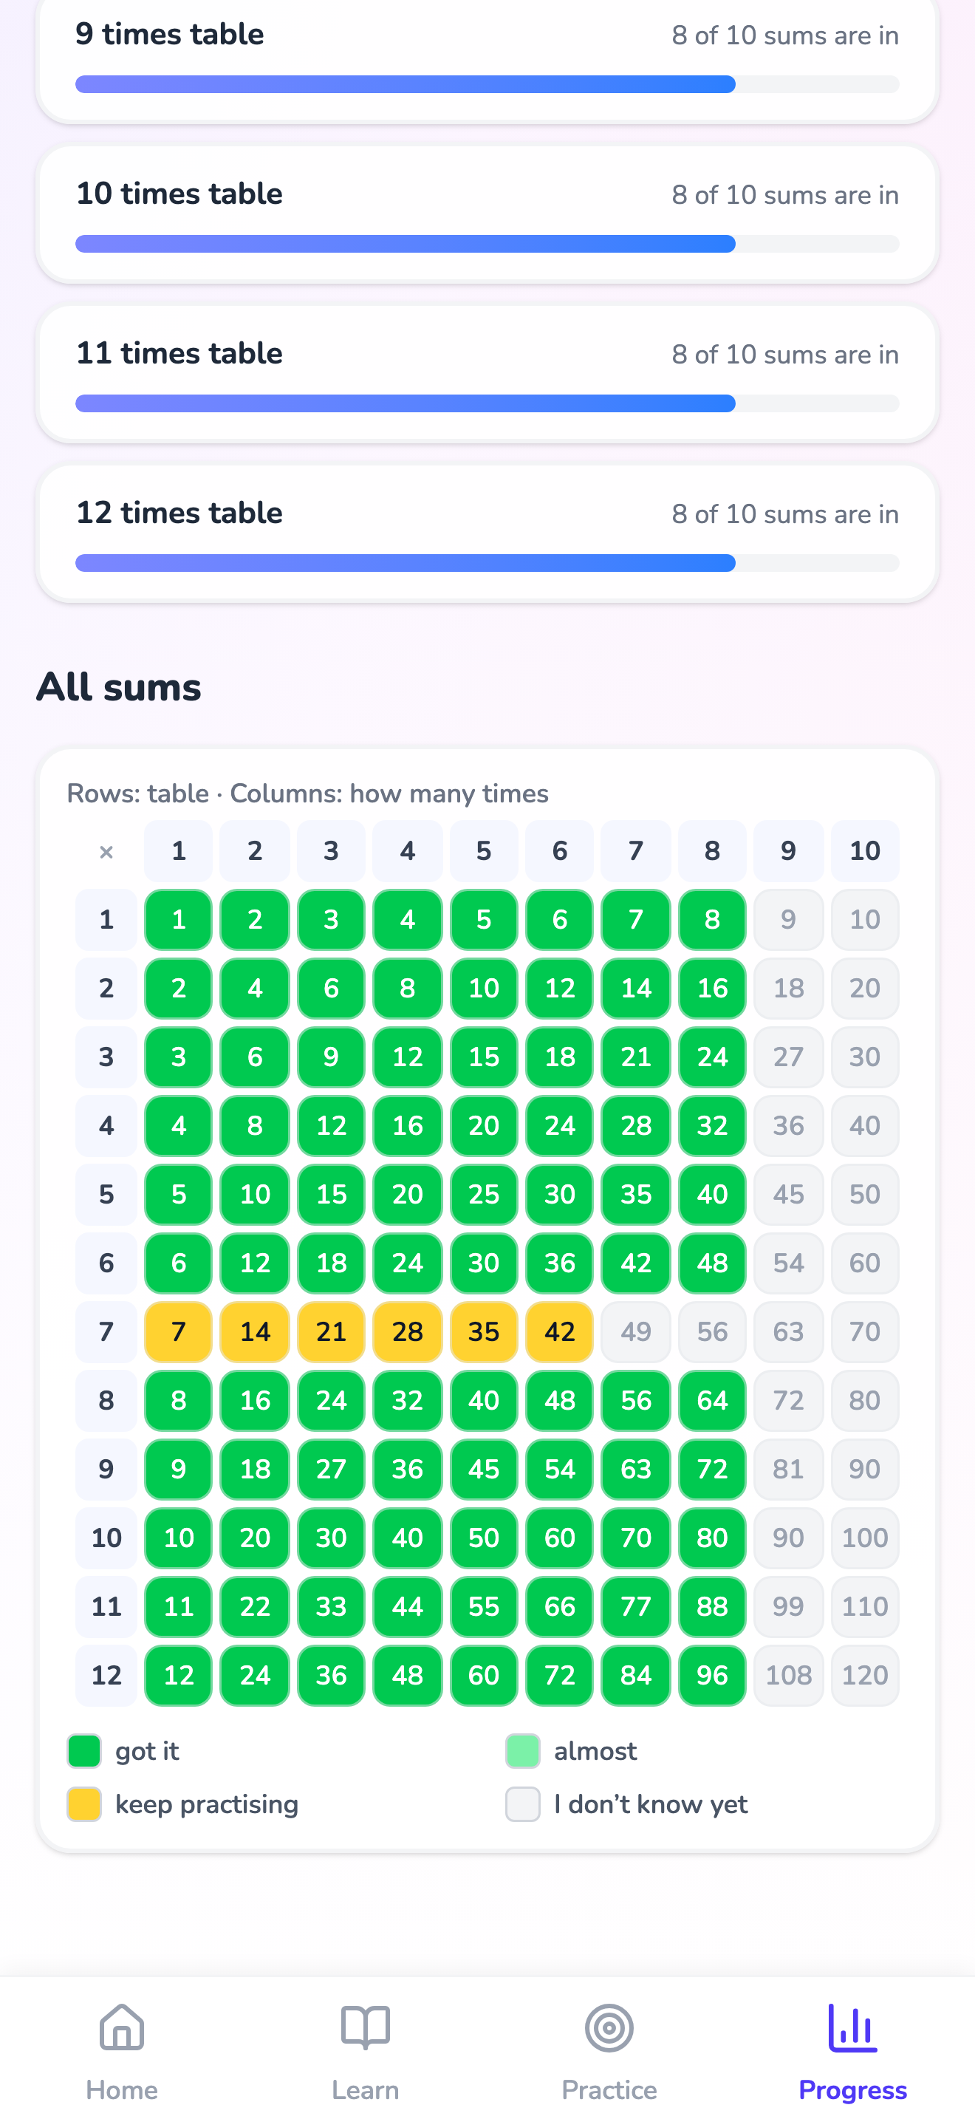Tap the Home house icon

(122, 2027)
